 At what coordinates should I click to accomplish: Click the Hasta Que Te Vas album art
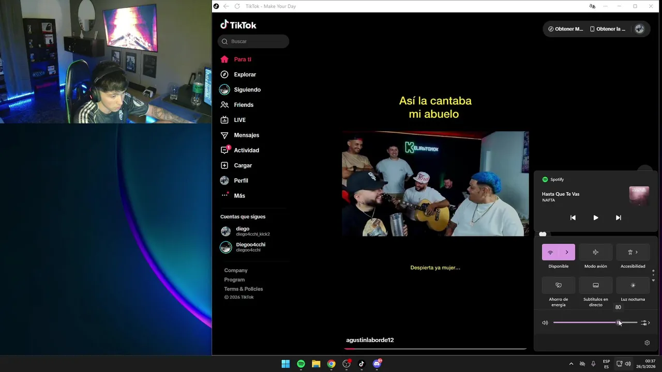tap(639, 196)
